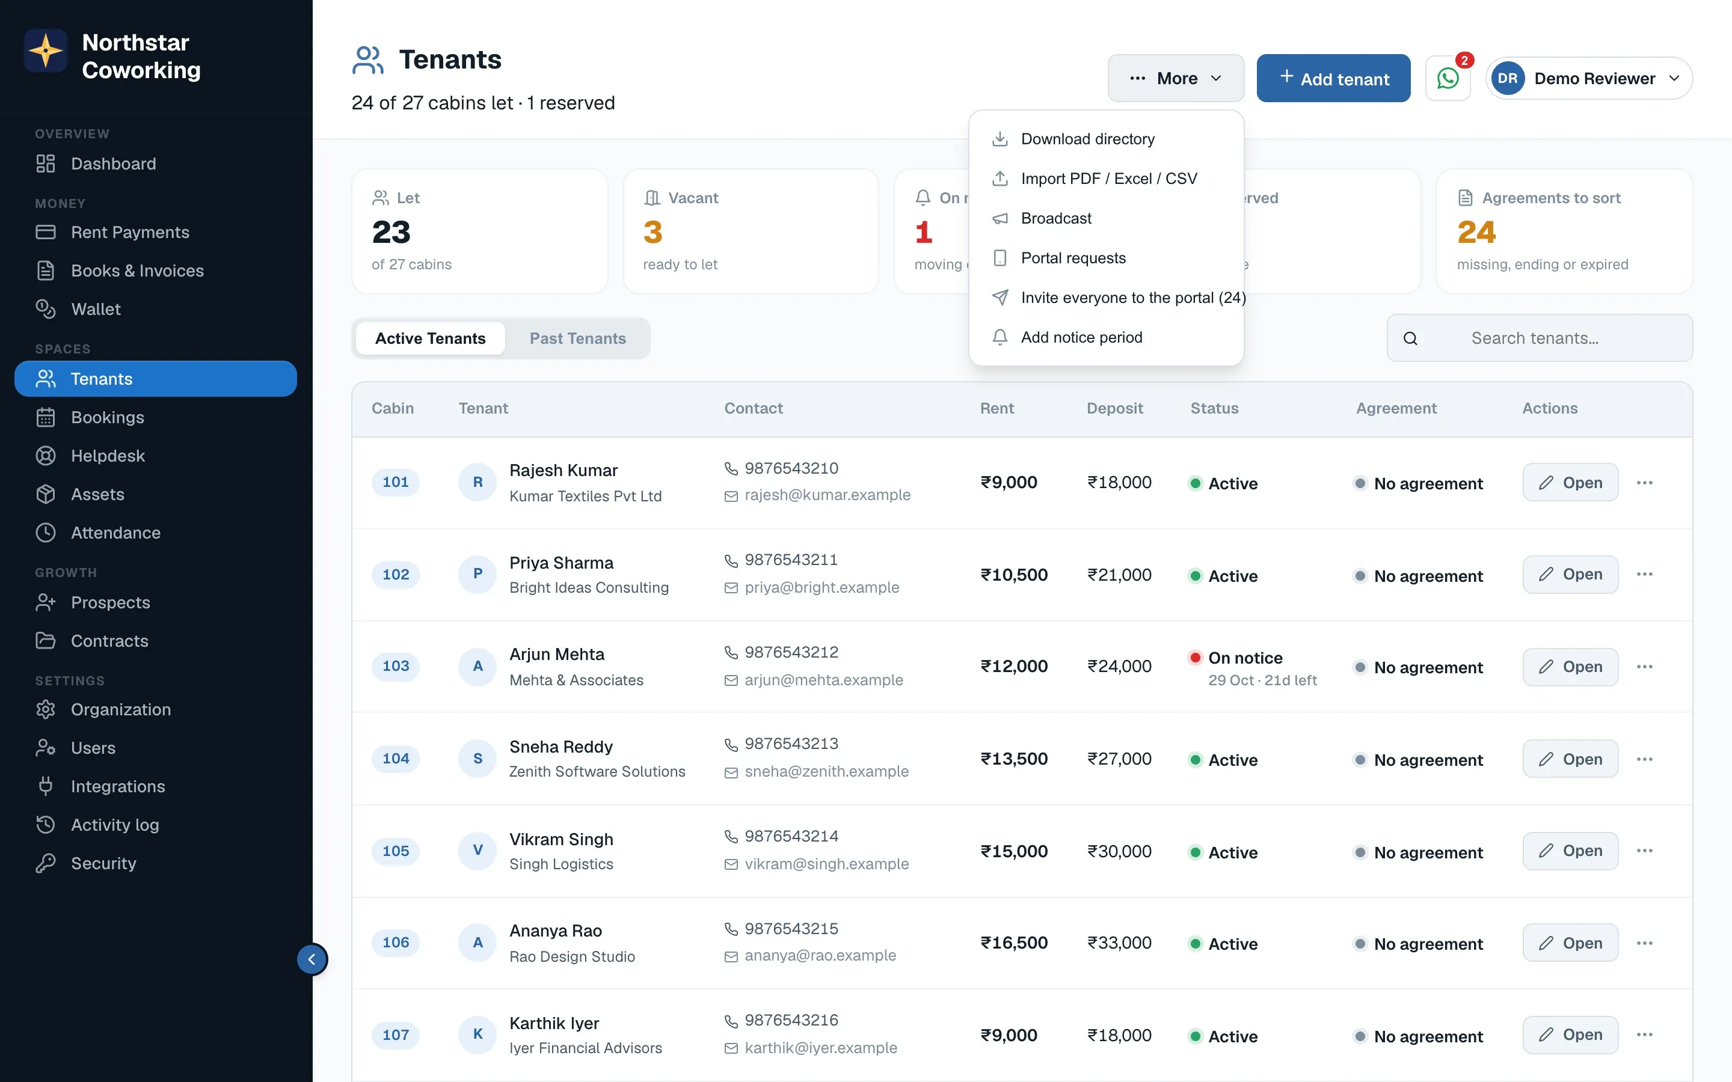Navigate to Helpdesk in the sidebar
The height and width of the screenshot is (1082, 1732).
156,456
